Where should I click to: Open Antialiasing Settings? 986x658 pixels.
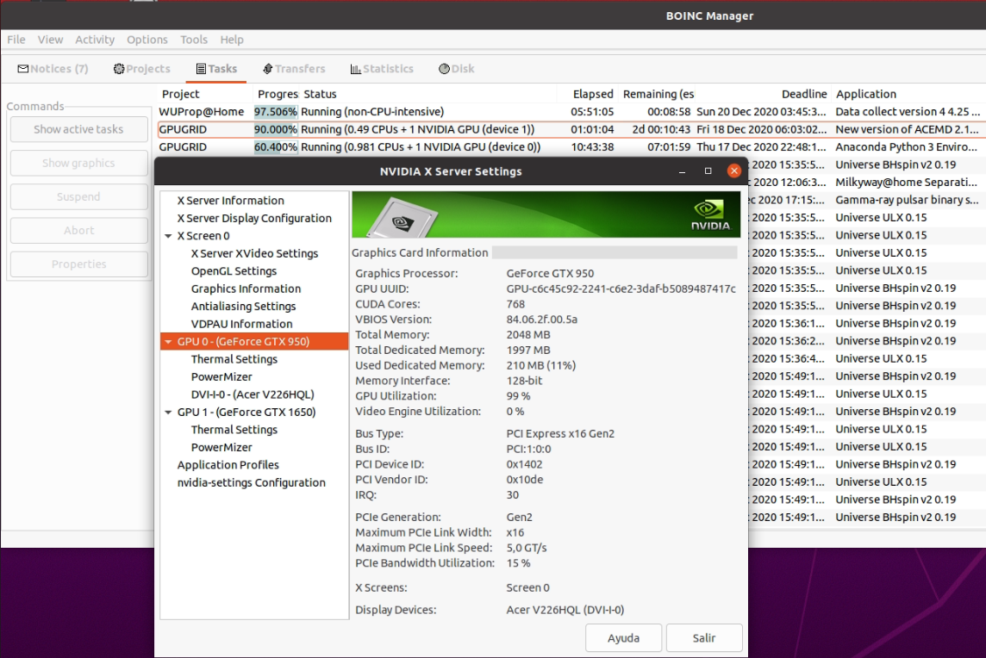[x=243, y=306]
